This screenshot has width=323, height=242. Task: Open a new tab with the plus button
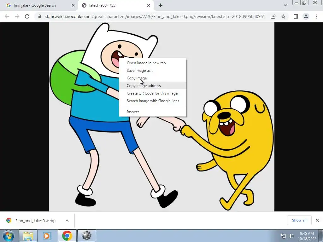[161, 5]
